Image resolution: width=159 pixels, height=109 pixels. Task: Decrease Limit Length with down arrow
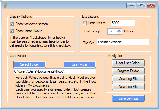(119, 33)
